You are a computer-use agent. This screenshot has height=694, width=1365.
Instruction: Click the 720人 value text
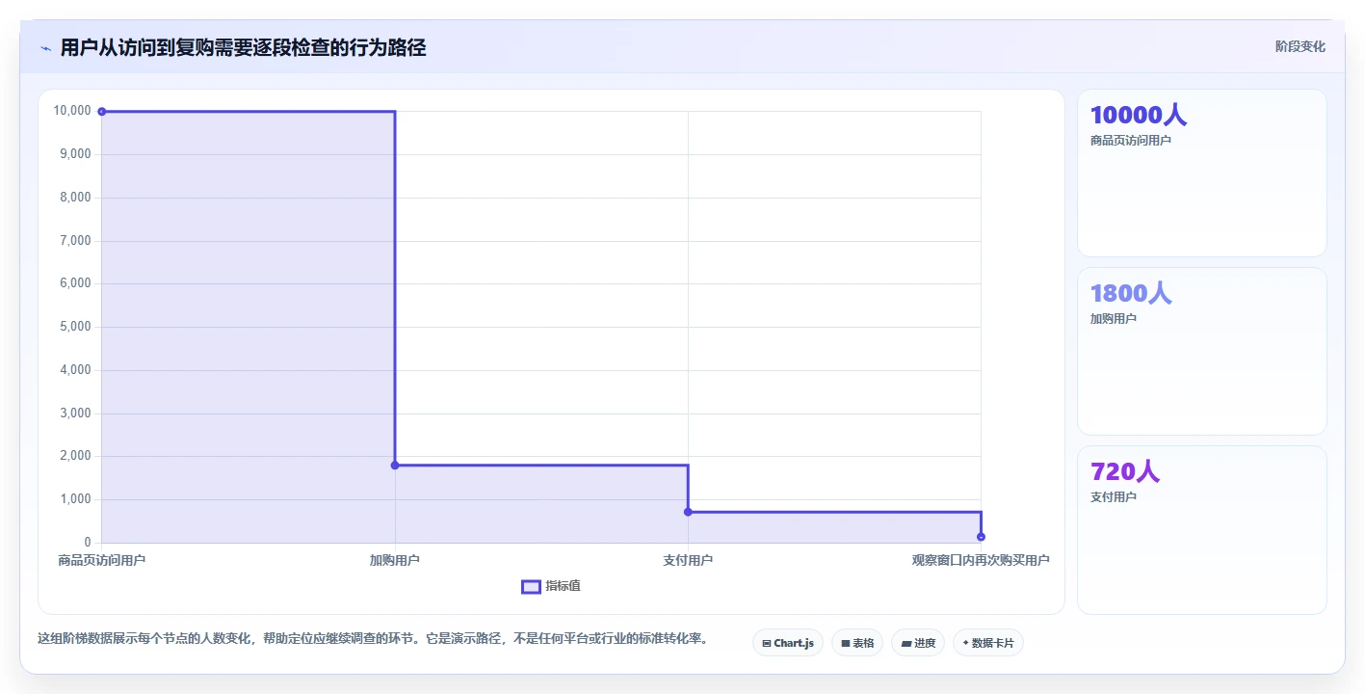click(x=1125, y=471)
